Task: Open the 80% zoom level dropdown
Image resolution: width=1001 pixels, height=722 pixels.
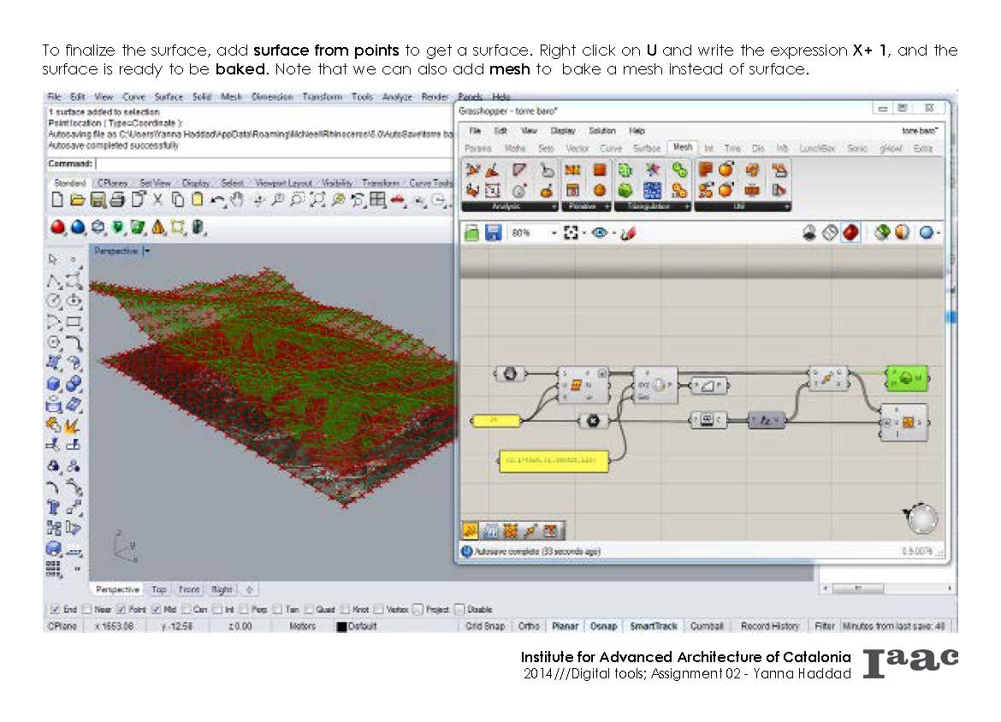Action: tap(554, 233)
